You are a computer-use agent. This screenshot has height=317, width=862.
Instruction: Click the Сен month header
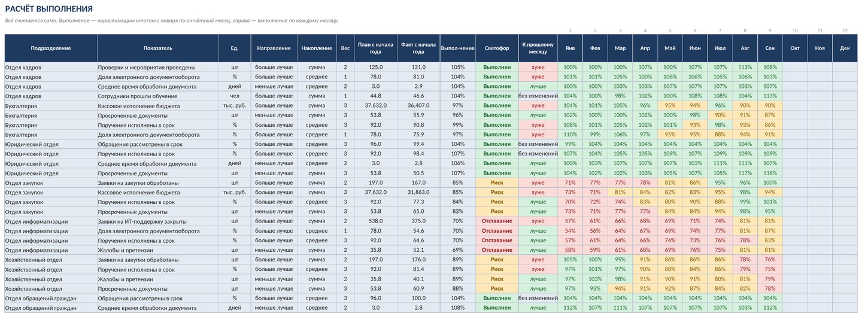pos(770,48)
